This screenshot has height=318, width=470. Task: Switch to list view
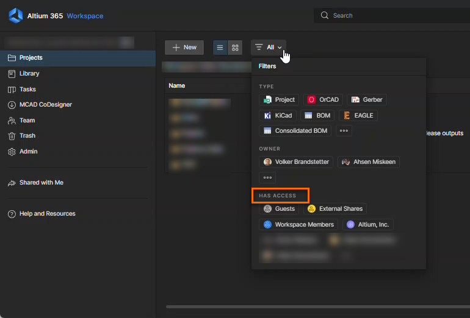click(x=220, y=48)
